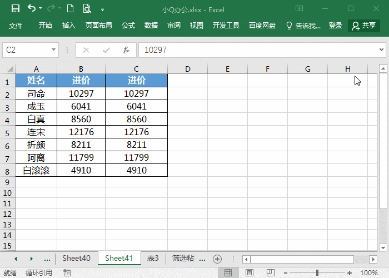The height and width of the screenshot is (278, 389).
Task: Click the zoom in plus button
Action: point(350,273)
